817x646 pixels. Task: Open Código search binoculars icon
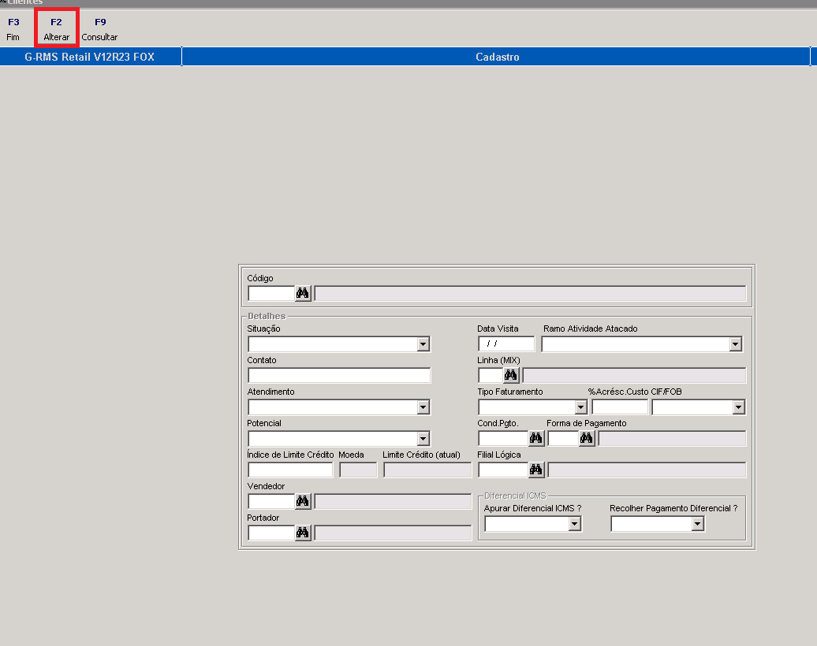point(303,294)
